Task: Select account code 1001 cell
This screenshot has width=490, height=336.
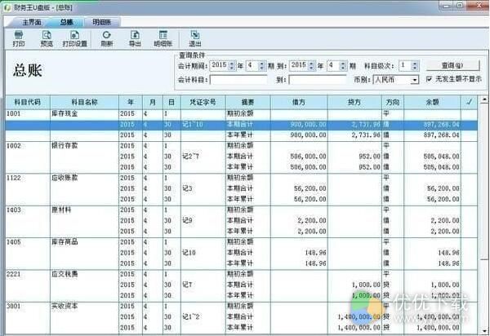Action: [x=28, y=114]
